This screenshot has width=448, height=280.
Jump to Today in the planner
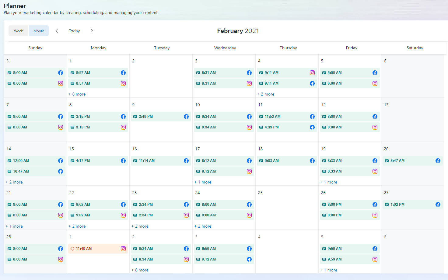tap(74, 31)
